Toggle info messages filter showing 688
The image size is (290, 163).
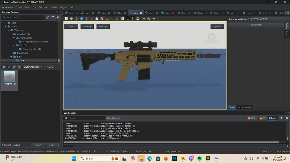272,118
